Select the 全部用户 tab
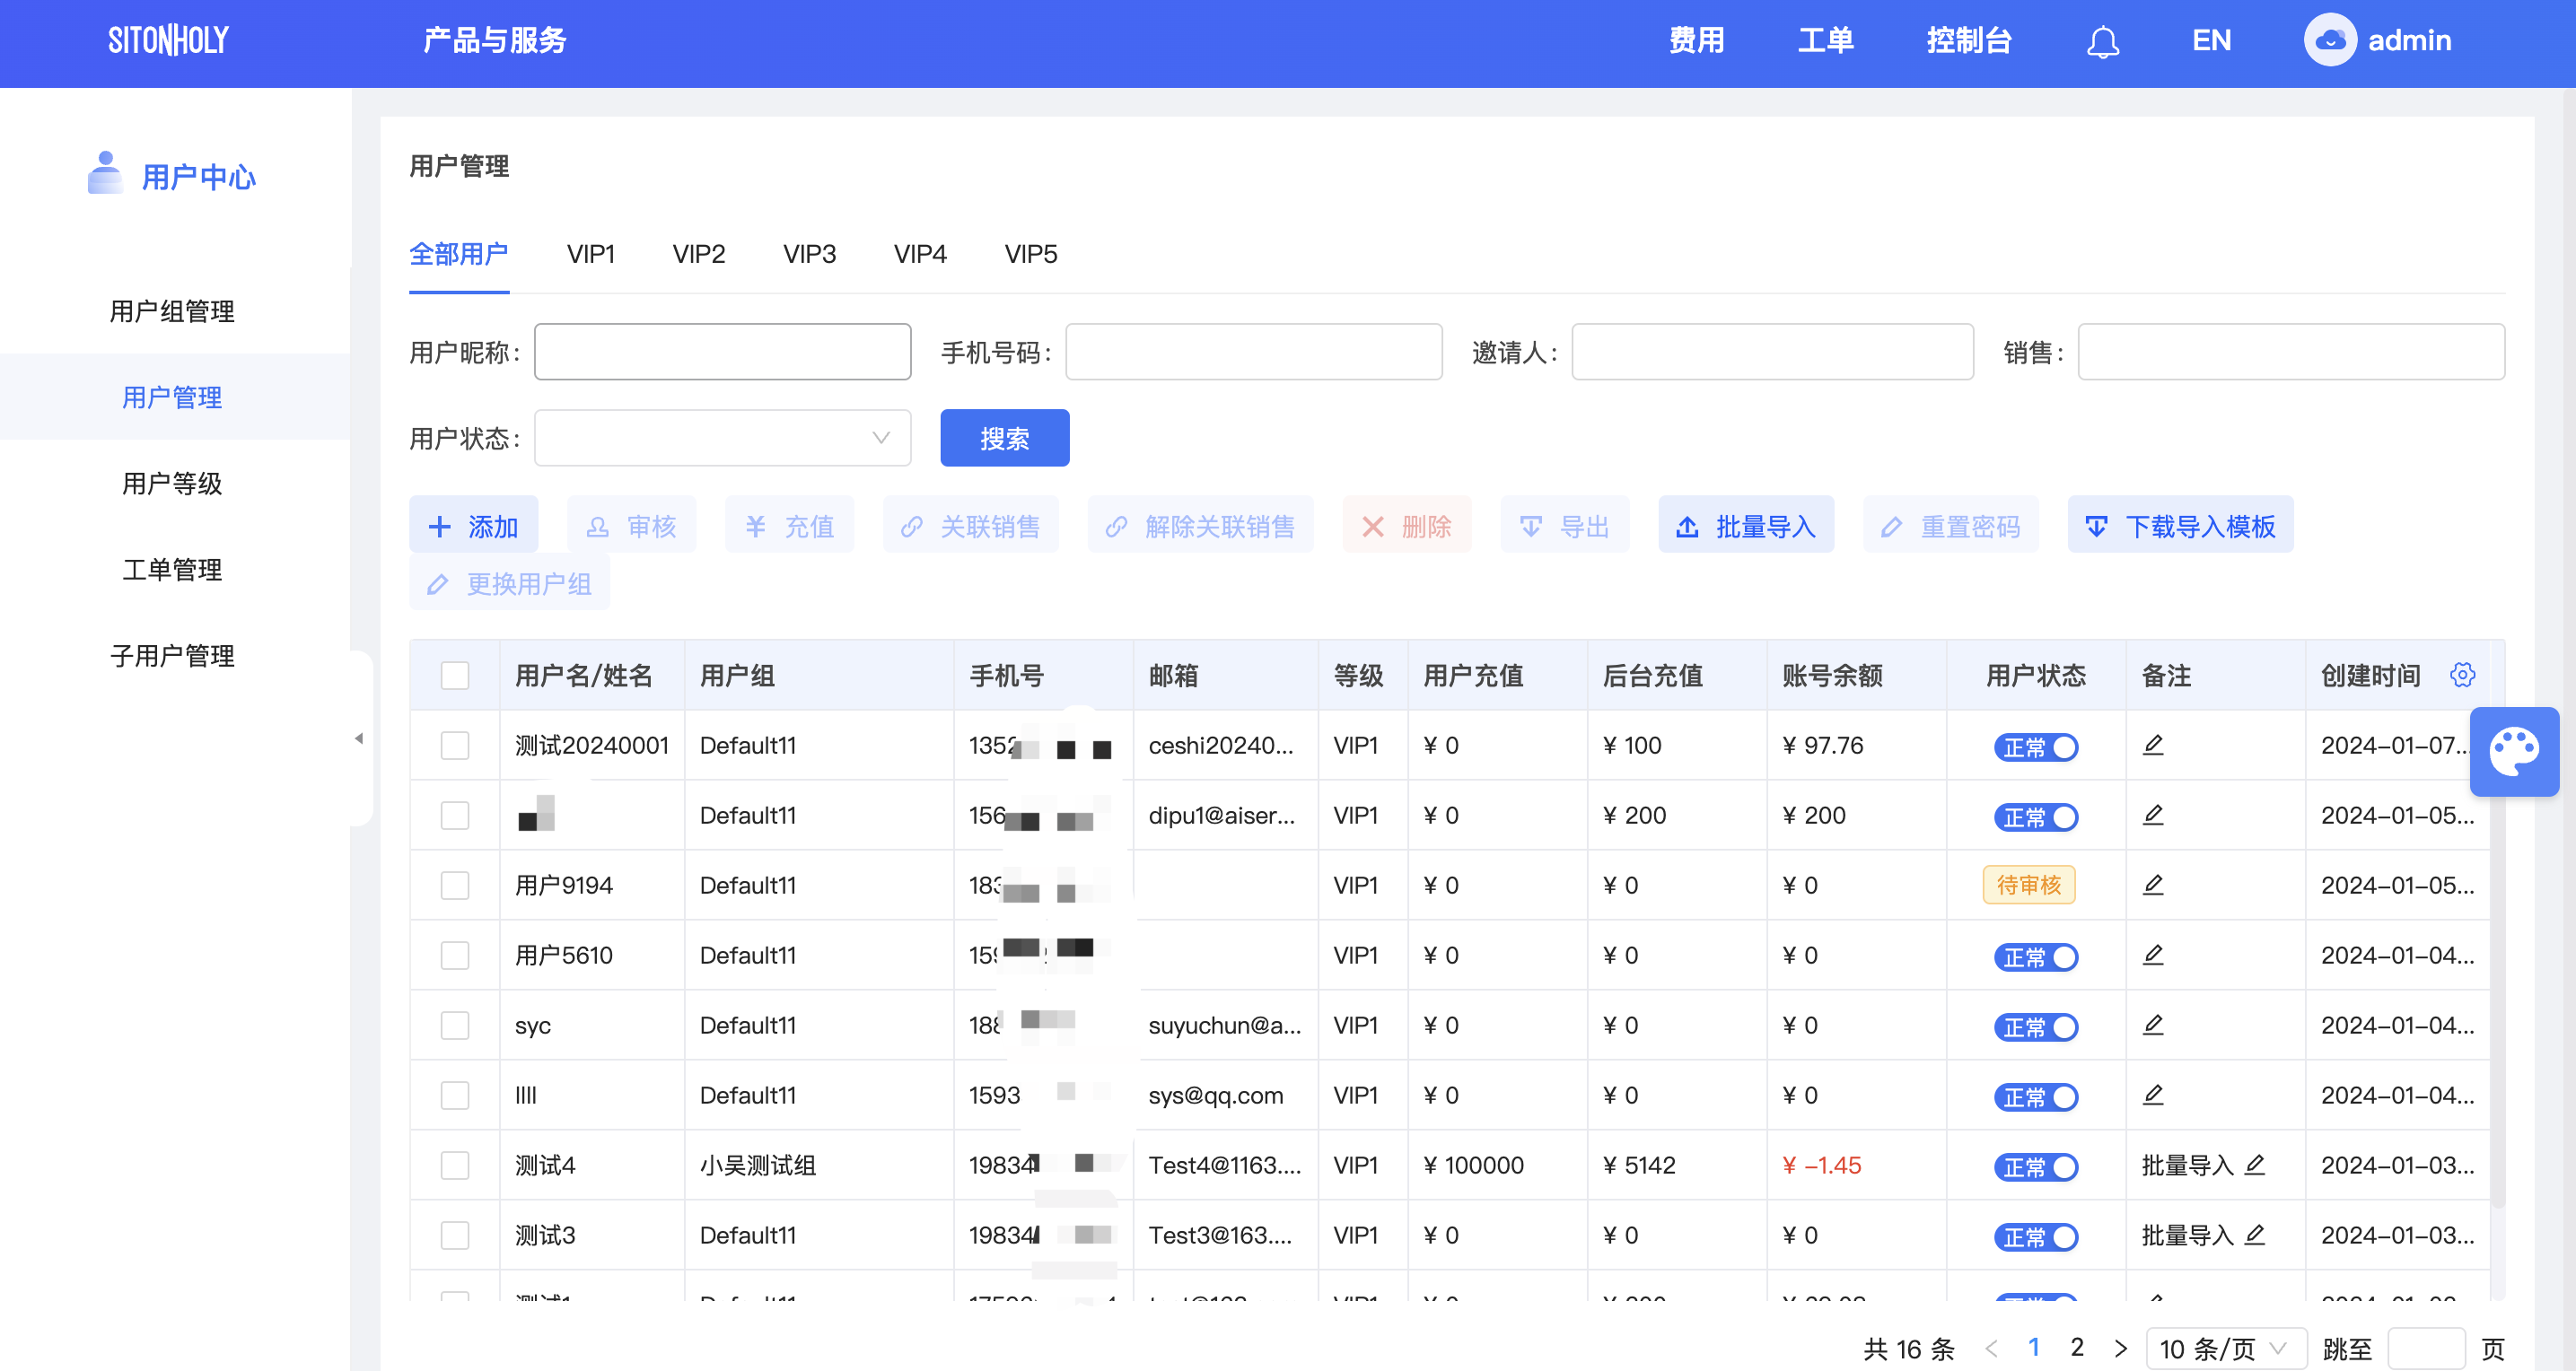This screenshot has width=2576, height=1371. point(459,254)
